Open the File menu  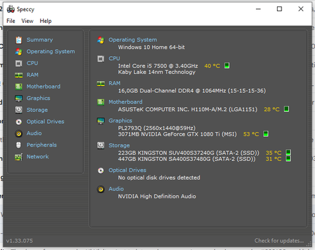tap(10, 21)
